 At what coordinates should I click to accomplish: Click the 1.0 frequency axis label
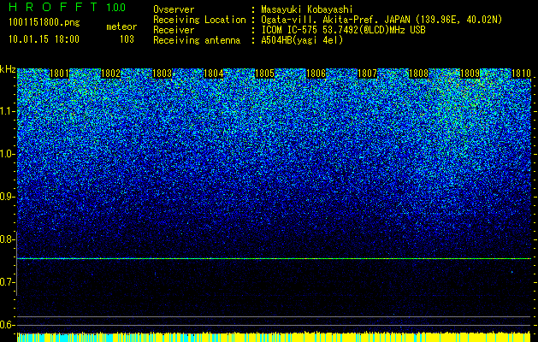(7, 154)
